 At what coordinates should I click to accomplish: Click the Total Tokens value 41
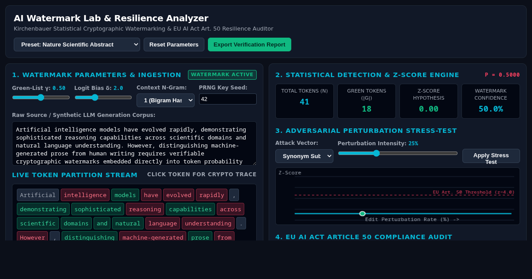pos(305,102)
